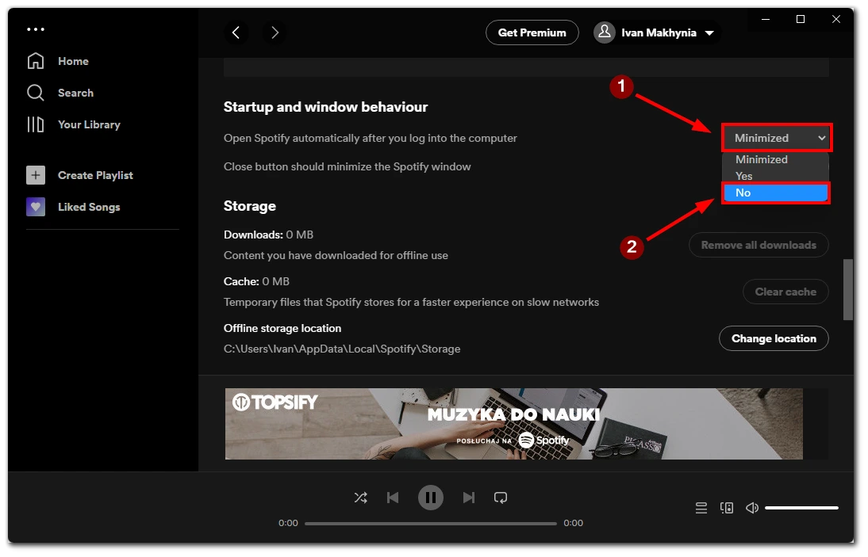This screenshot has width=868, height=557.
Task: Click the Storage section heading
Action: coord(250,206)
